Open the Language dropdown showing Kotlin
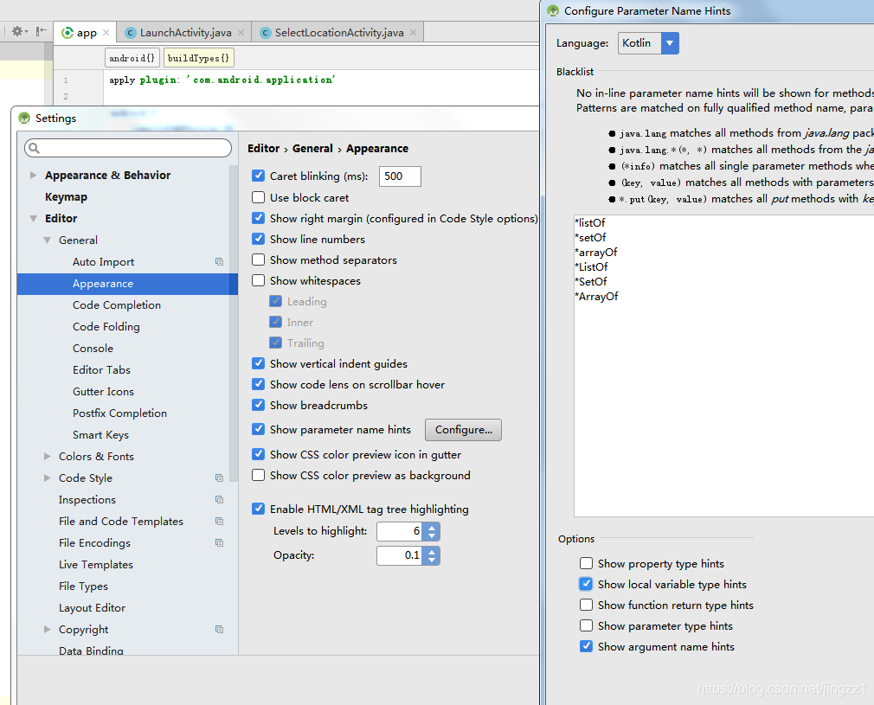This screenshot has width=874, height=705. click(668, 42)
